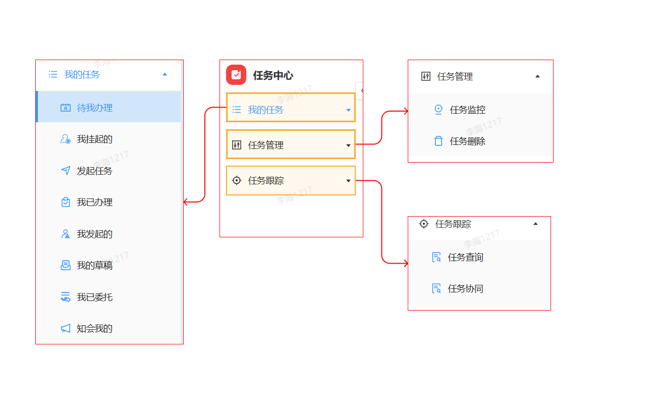This screenshot has width=656, height=404.
Task: Click the megaphone icon next to 知会我的
Action: (x=65, y=328)
